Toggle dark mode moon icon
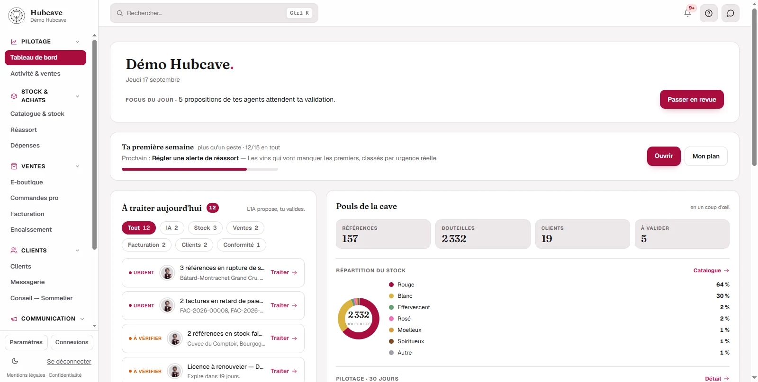Image resolution: width=758 pixels, height=382 pixels. (15, 361)
